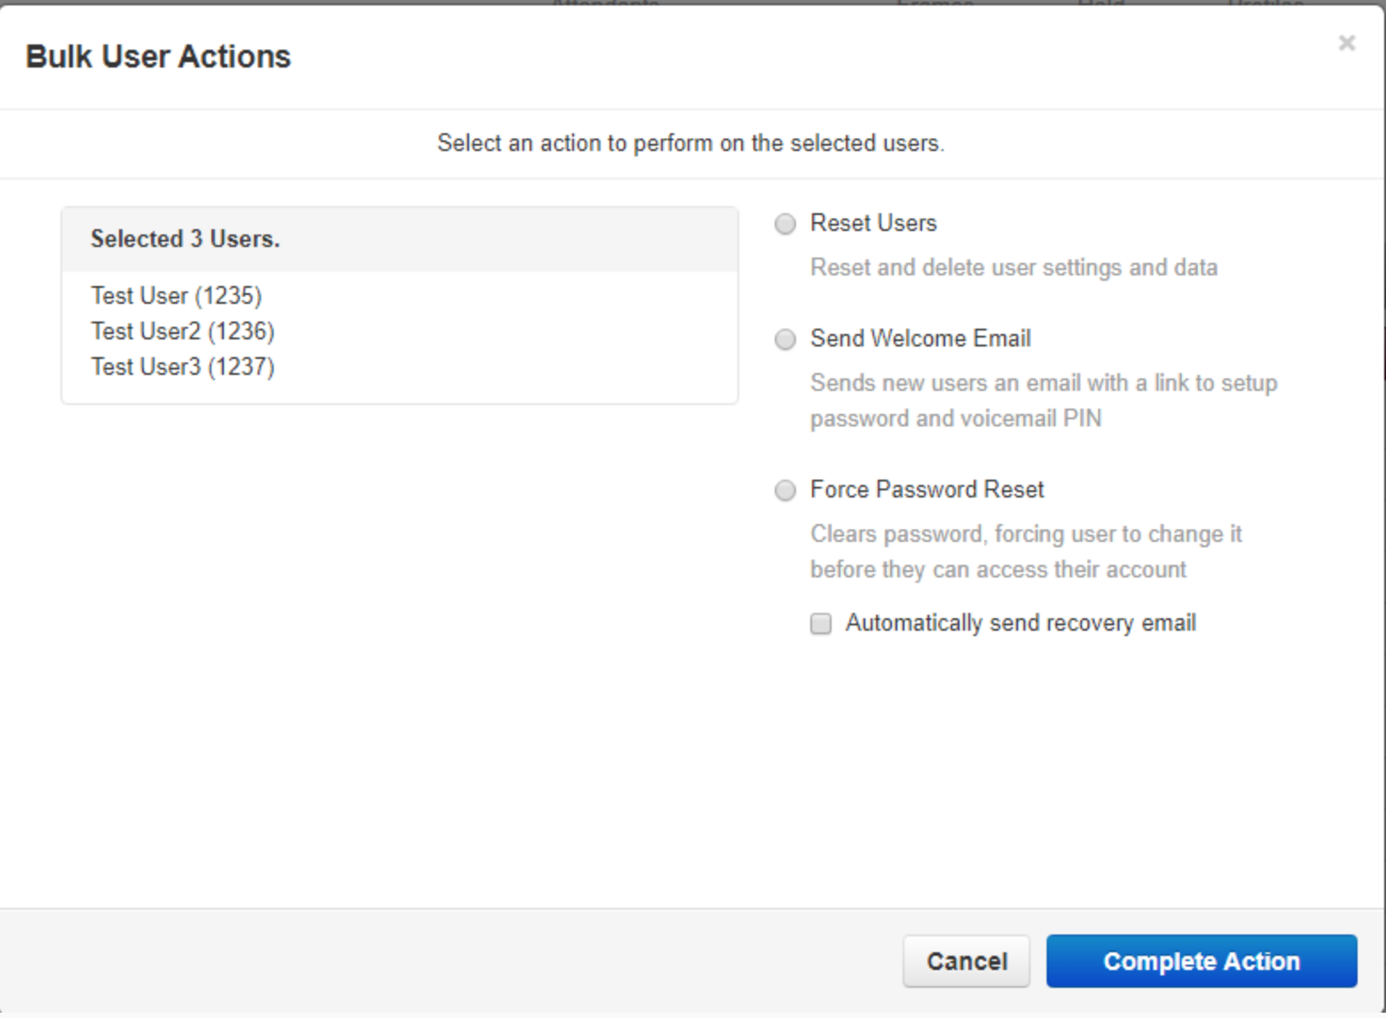Screen dimensions: 1386x1018
Task: Click Test User3 (1237) in the list
Action: pos(182,367)
